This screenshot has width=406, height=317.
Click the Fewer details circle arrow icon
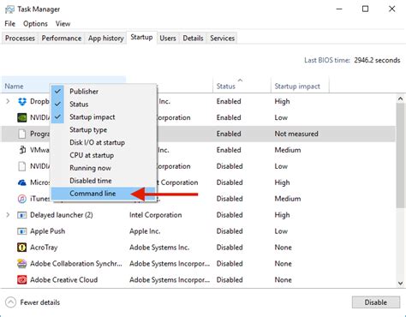[10, 302]
